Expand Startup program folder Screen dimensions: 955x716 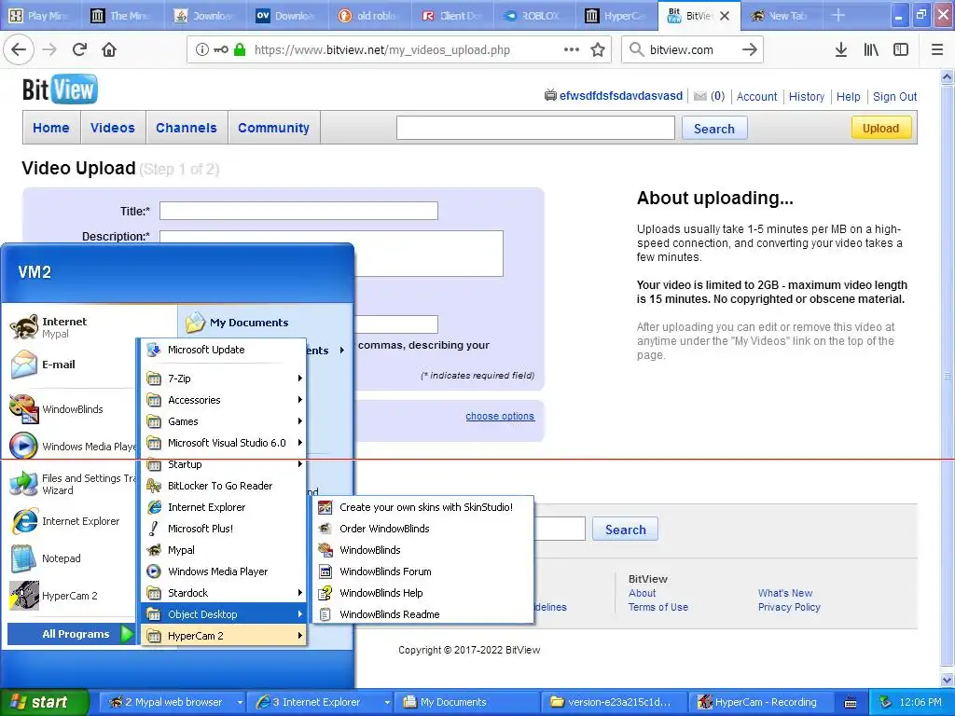[x=224, y=464]
